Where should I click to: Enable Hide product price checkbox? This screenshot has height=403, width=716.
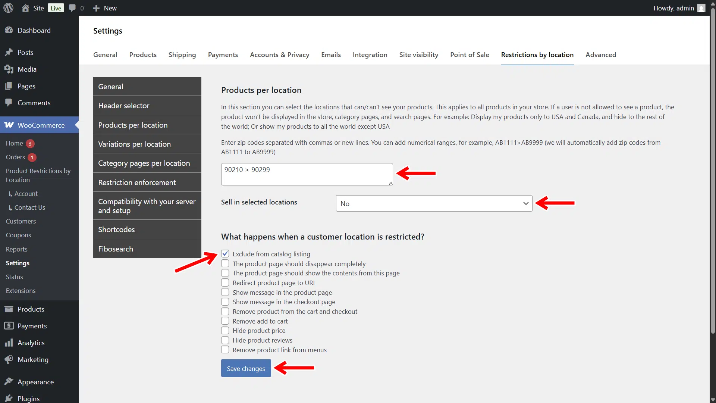[225, 331]
